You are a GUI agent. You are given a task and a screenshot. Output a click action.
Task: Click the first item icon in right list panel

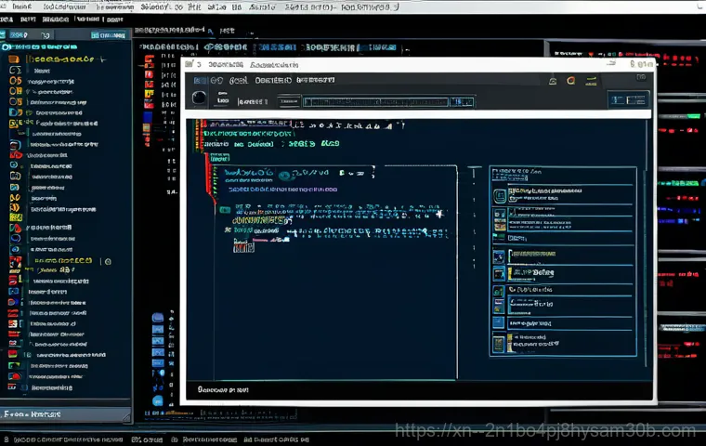(500, 196)
